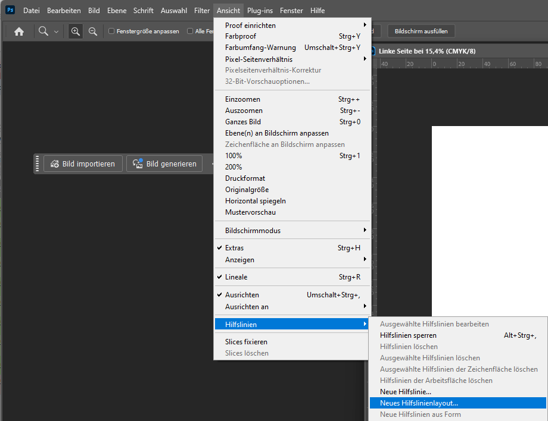Click the Photoshop Ps logo icon
This screenshot has height=421, width=548.
[x=10, y=10]
